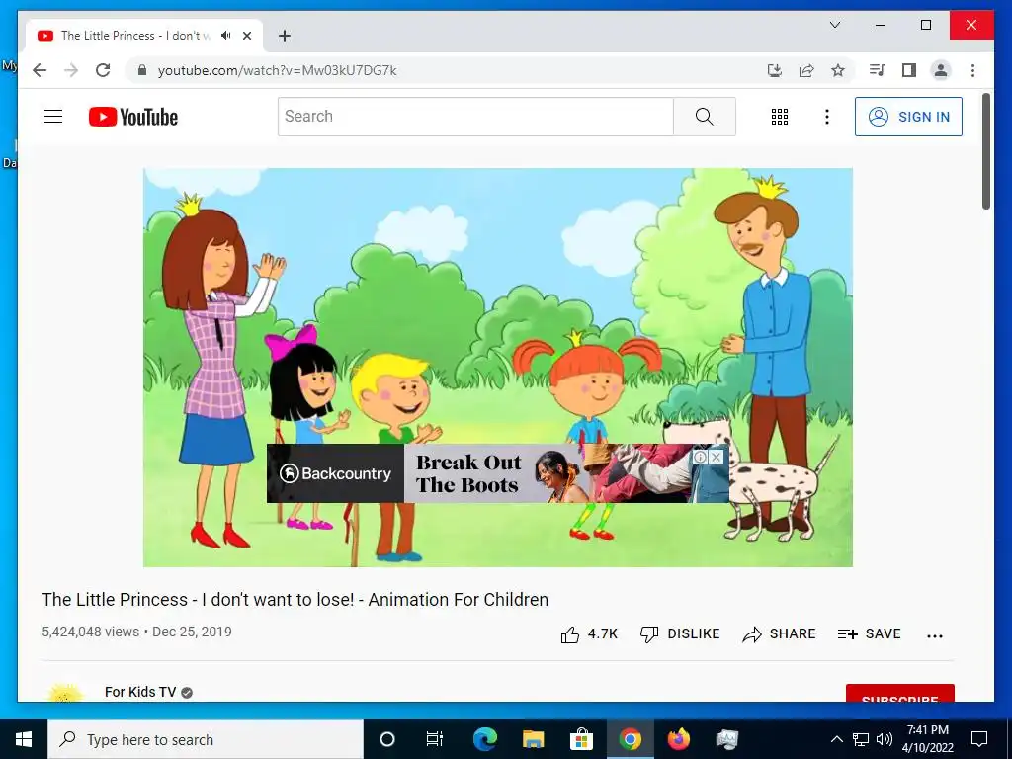The image size is (1012, 759).
Task: Mute the tab via speaker icon
Action: (x=226, y=36)
